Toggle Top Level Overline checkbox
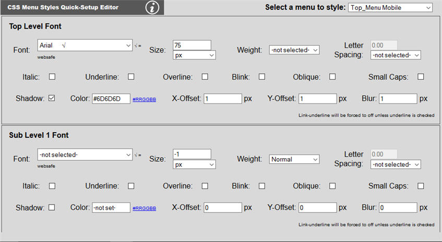 [x=205, y=77]
